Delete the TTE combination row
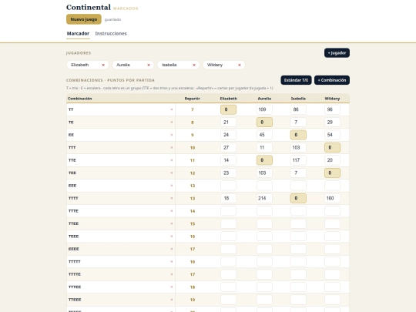The image size is (416, 312). [171, 160]
